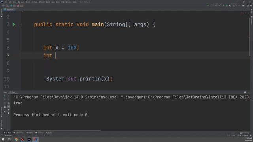This screenshot has height=142, width=253.
Task: Open Database tool window on right stripe
Action: tap(251, 20)
